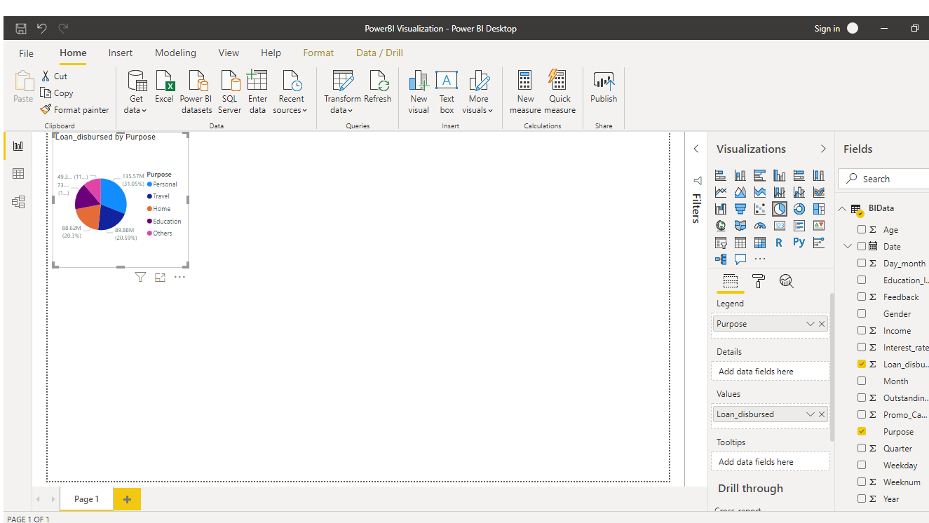Select the Page 1 tab

click(86, 499)
